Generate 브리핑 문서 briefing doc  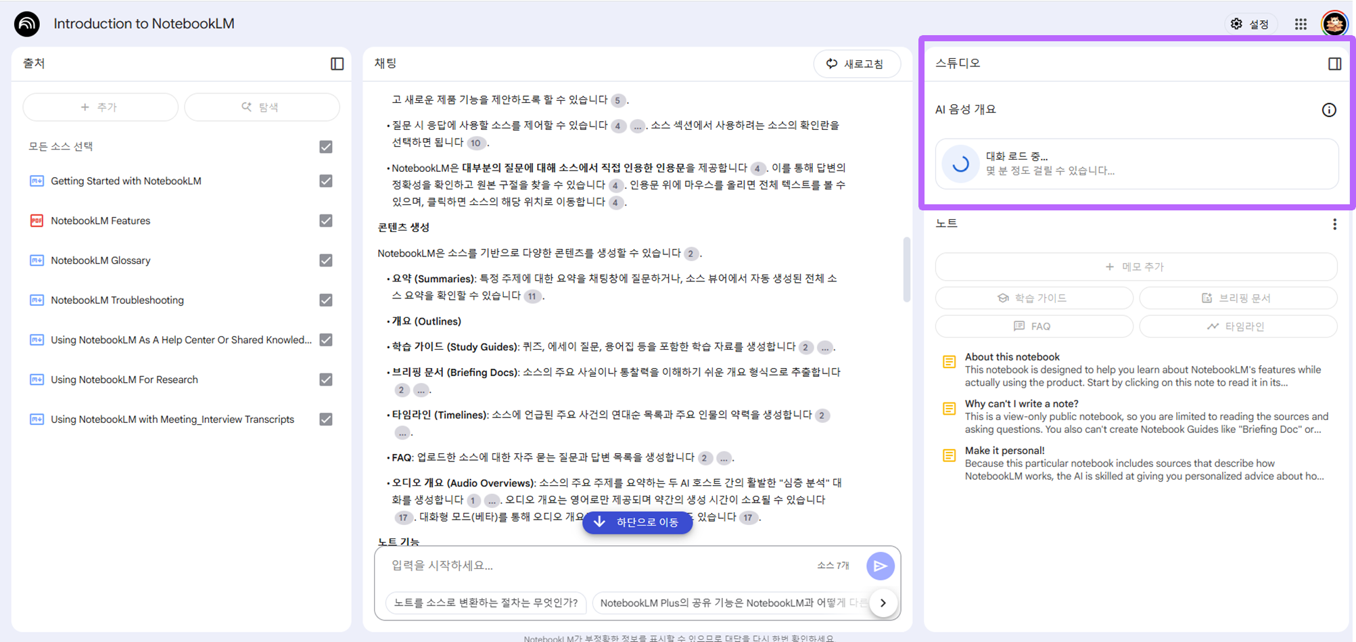[x=1238, y=298]
